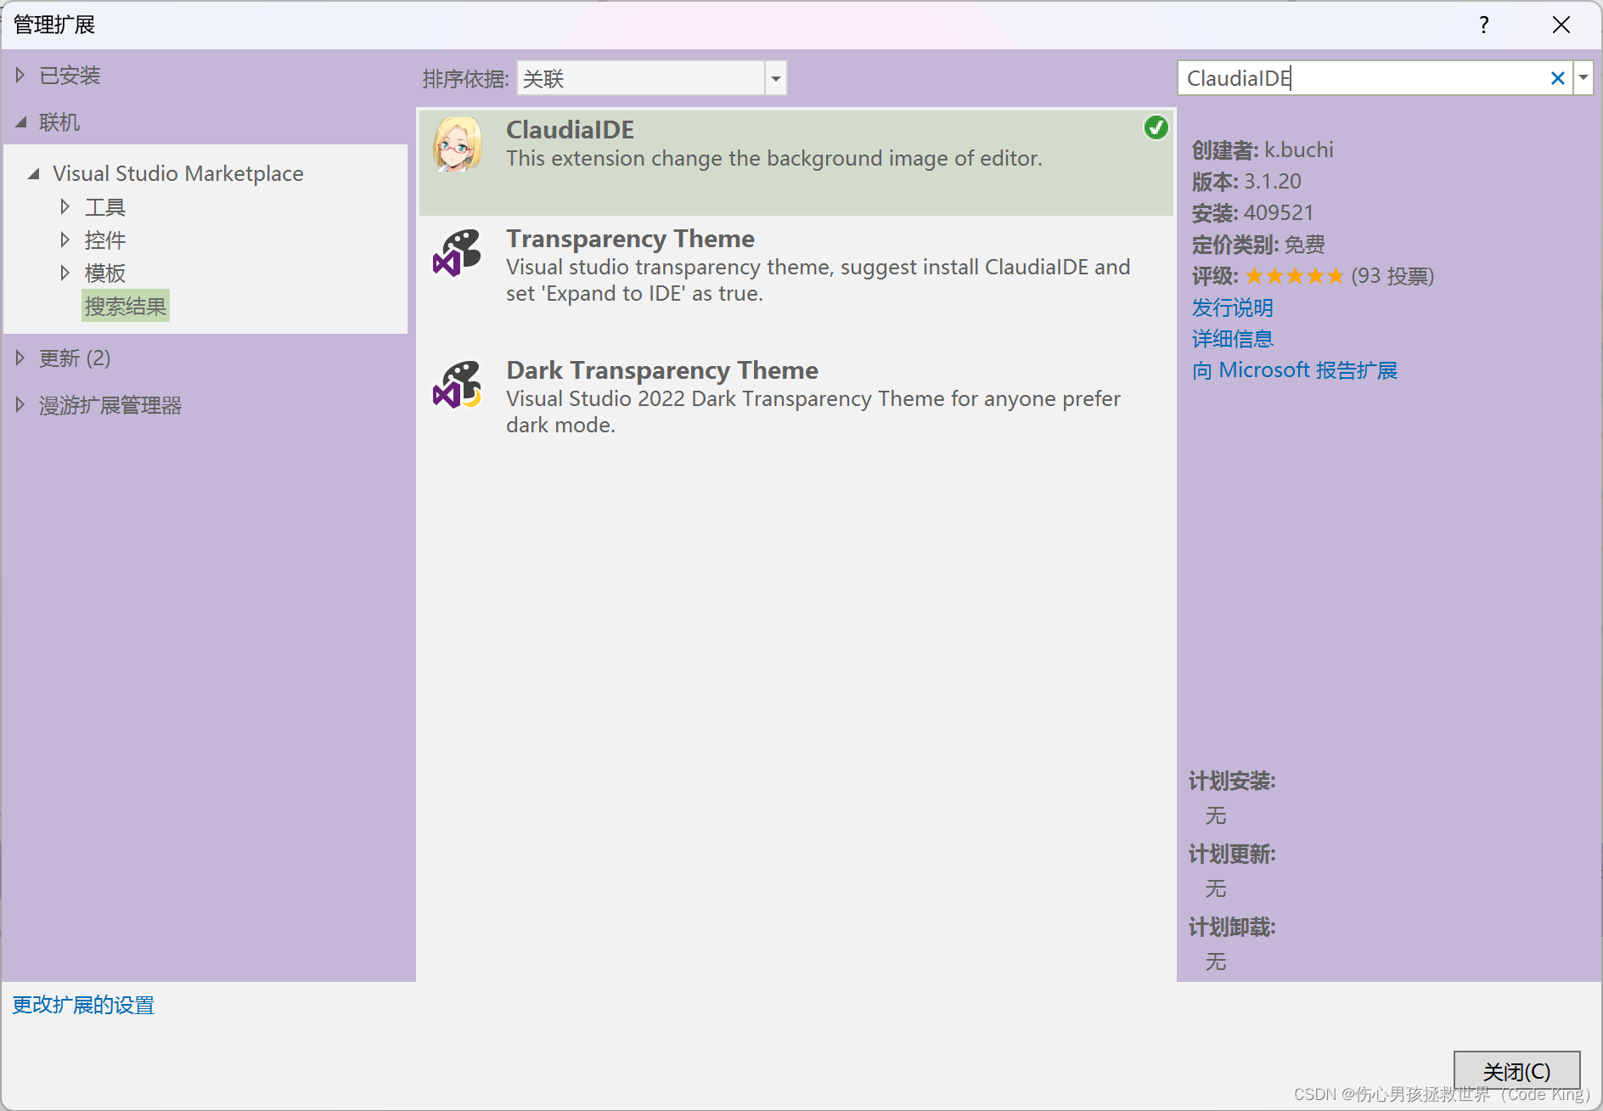Click the 创建者: k.buchi text
The width and height of the screenshot is (1603, 1111).
[x=1263, y=150]
